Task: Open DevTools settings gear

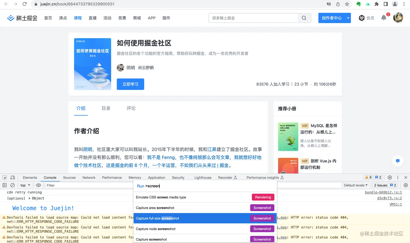Action: 390,177
